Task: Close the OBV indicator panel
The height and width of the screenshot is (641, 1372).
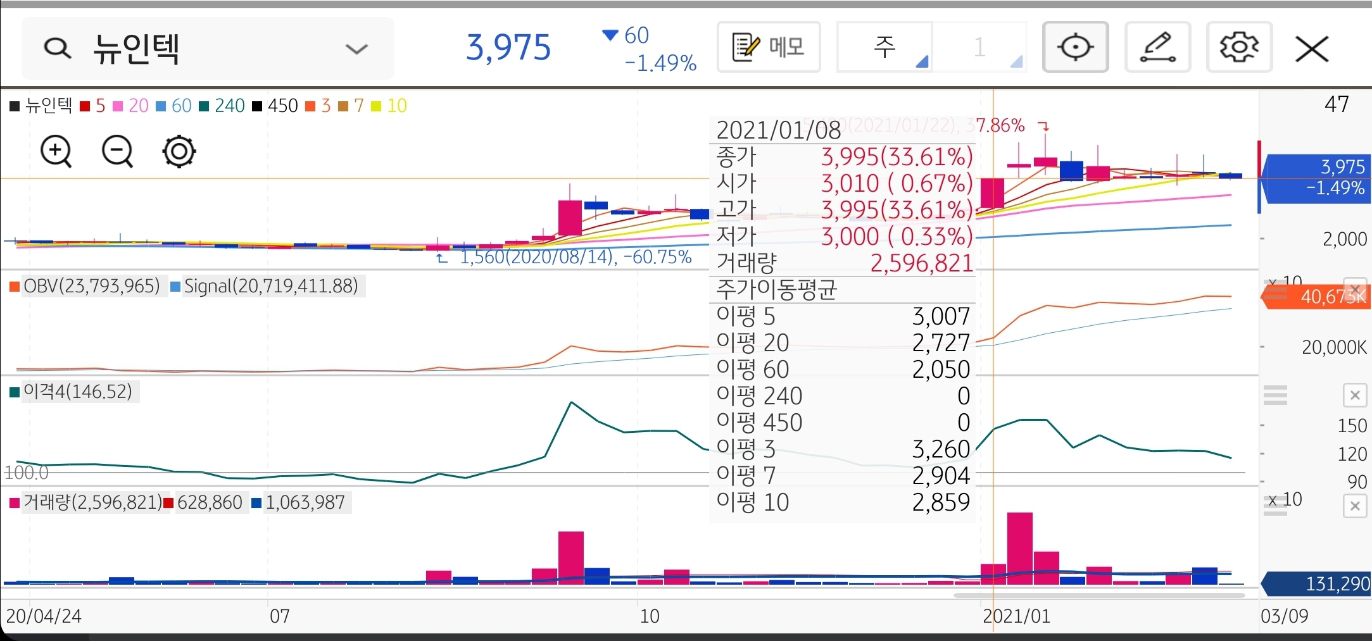Action: (x=1355, y=289)
